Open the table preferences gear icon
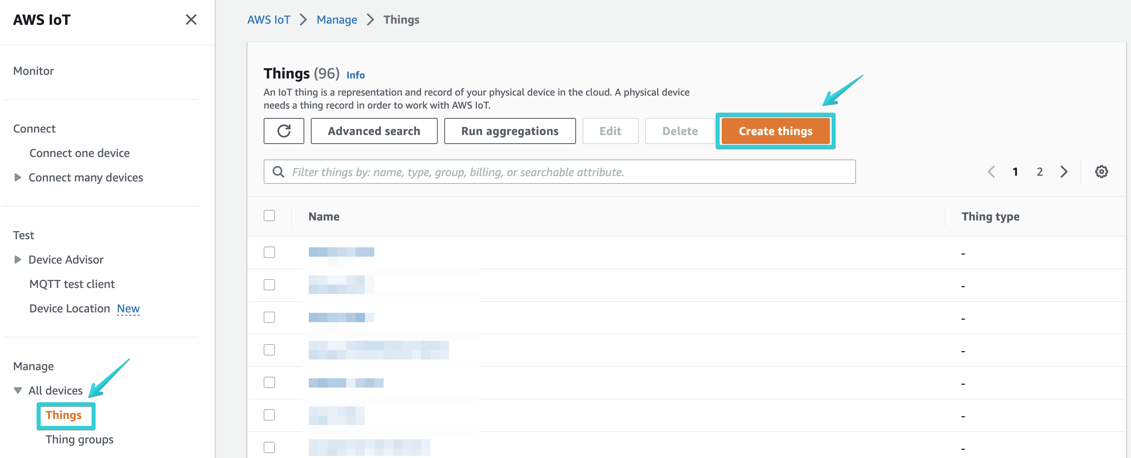1131x458 pixels. click(x=1102, y=172)
